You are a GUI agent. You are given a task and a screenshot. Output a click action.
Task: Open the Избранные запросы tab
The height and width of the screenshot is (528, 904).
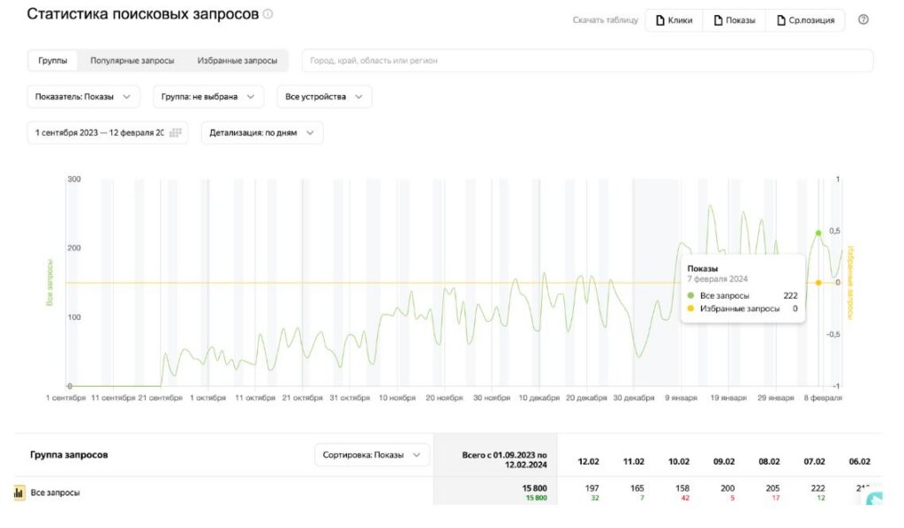tap(237, 61)
